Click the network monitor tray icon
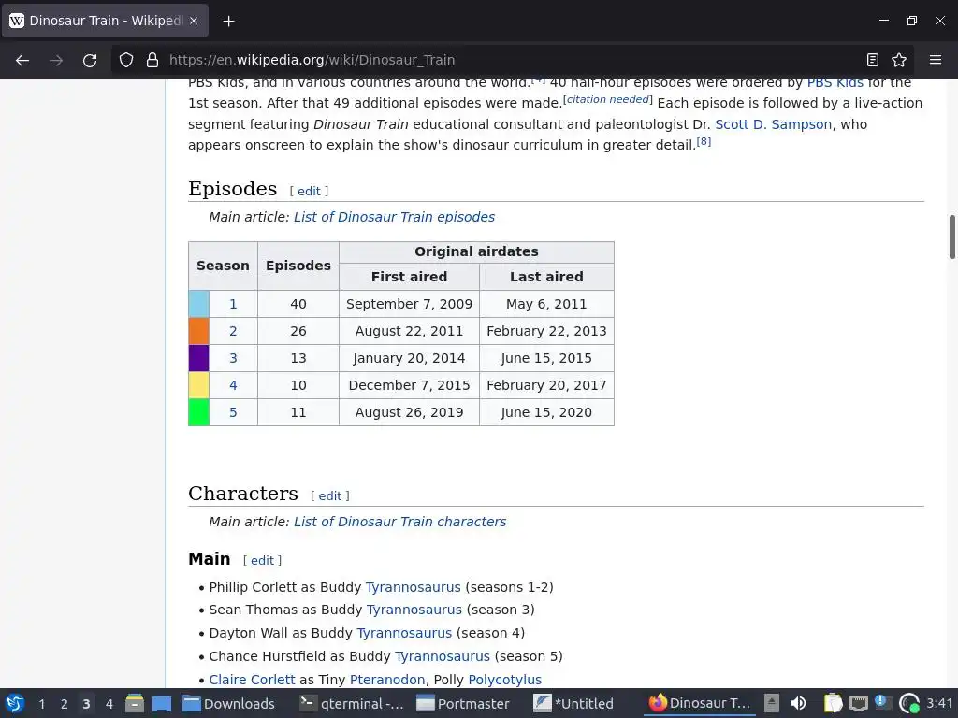 click(859, 703)
